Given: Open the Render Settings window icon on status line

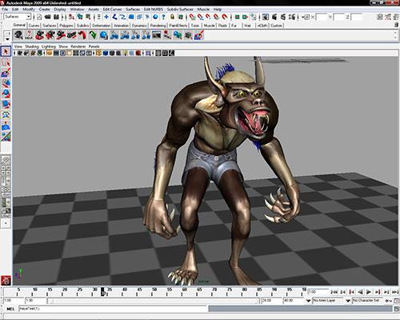Looking at the screenshot, I should [x=292, y=17].
